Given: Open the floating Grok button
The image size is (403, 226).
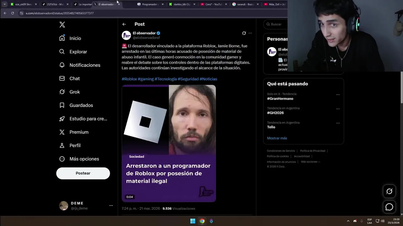Looking at the screenshot, I should tap(389, 191).
